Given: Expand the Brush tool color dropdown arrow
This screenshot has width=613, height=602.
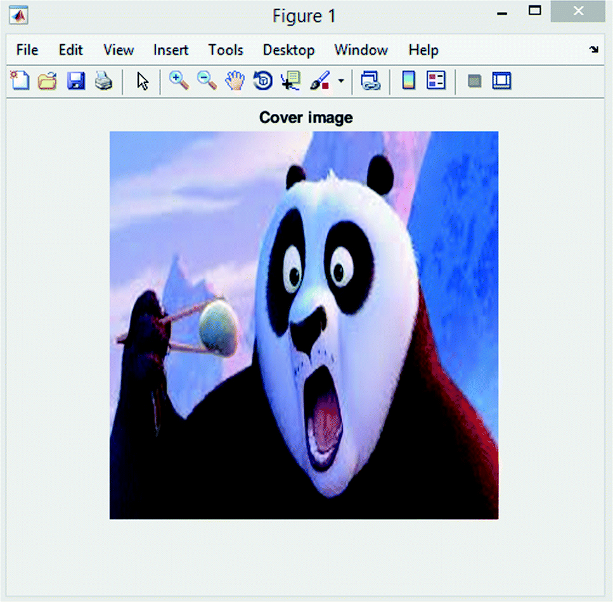Looking at the screenshot, I should point(341,81).
